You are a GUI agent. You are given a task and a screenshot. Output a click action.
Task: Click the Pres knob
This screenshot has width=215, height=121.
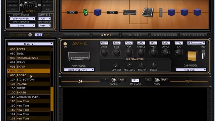click(153, 53)
